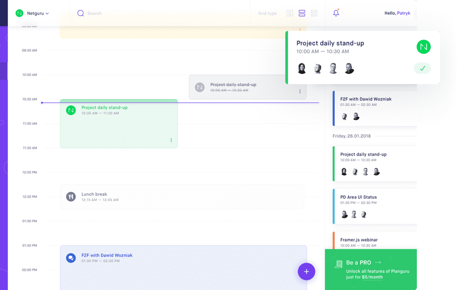This screenshot has height=290, width=457.
Task: Click the Friday, 26.01.2018 date header
Action: click(x=352, y=136)
